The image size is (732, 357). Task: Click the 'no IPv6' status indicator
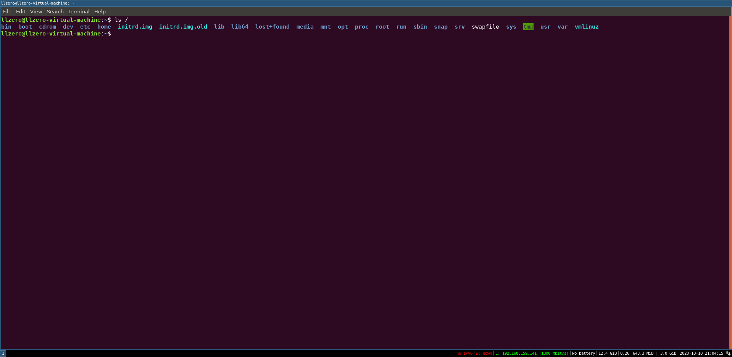click(464, 353)
